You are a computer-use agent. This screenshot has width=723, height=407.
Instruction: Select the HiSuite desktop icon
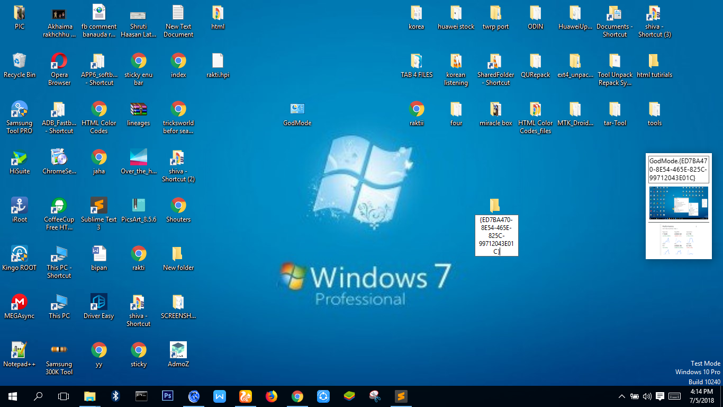(20, 162)
